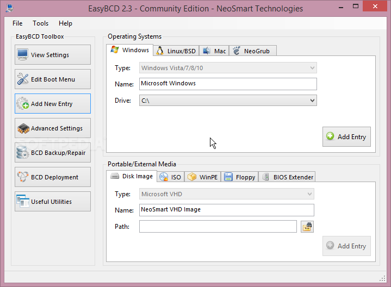391x287 pixels.
Task: Open the Windows Vista/7/8/10 Type dropdown
Action: [x=228, y=68]
